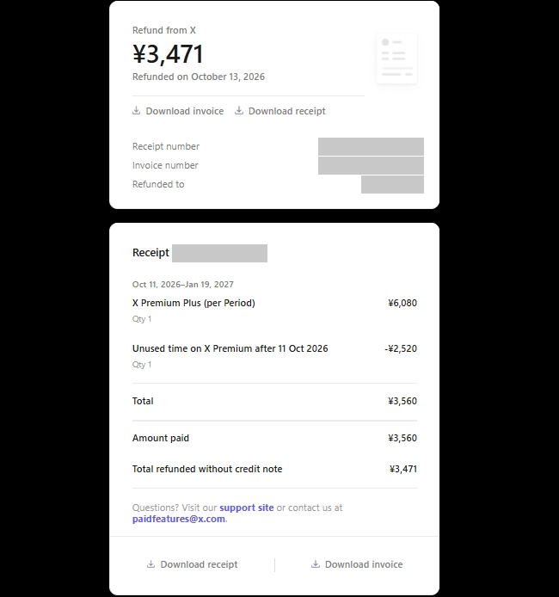Click the download icon next to bottom Download invoice

316,564
